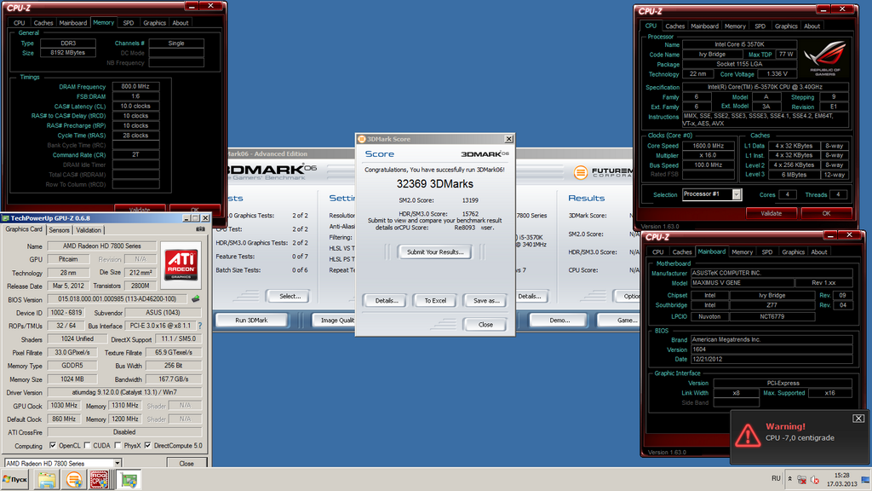Viewport: 872px width, 491px height.
Task: Click Core Speed value 1600.0 MHz
Action: (708, 146)
